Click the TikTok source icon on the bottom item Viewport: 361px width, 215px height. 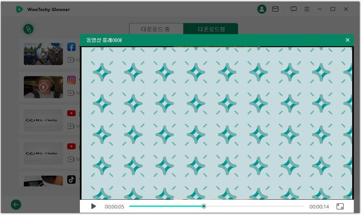[71, 179]
